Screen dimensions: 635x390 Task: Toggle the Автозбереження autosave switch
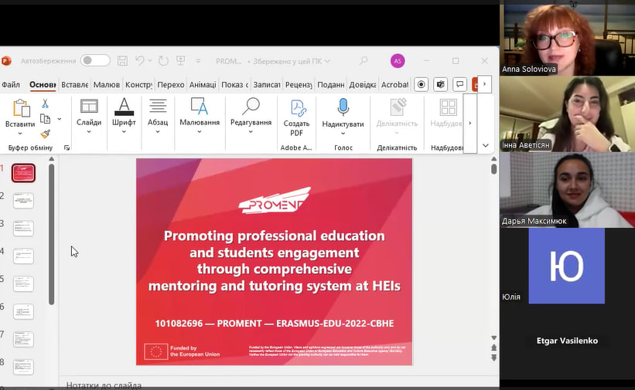tap(95, 60)
